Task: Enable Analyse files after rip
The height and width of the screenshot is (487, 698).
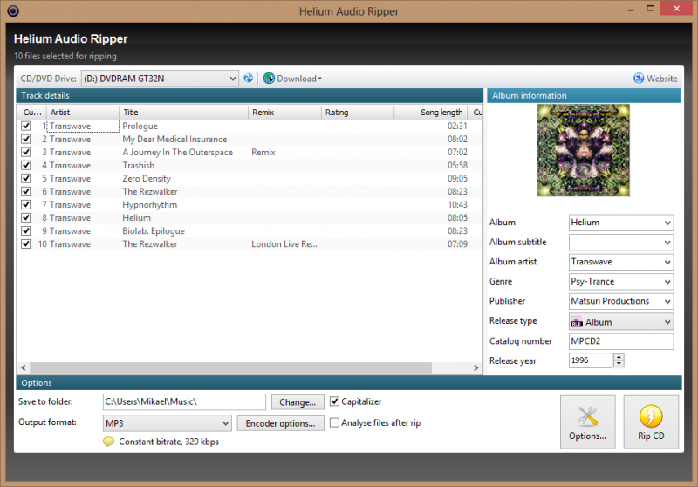Action: [334, 422]
